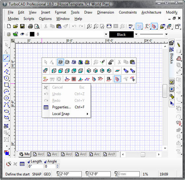
Task: Choose the yellow teacup render mode
Action: [x=87, y=62]
